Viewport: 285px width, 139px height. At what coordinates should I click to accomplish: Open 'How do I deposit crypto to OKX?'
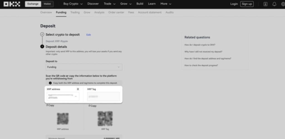(x=200, y=45)
